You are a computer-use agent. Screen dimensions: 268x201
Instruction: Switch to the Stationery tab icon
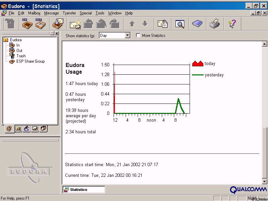35,129
